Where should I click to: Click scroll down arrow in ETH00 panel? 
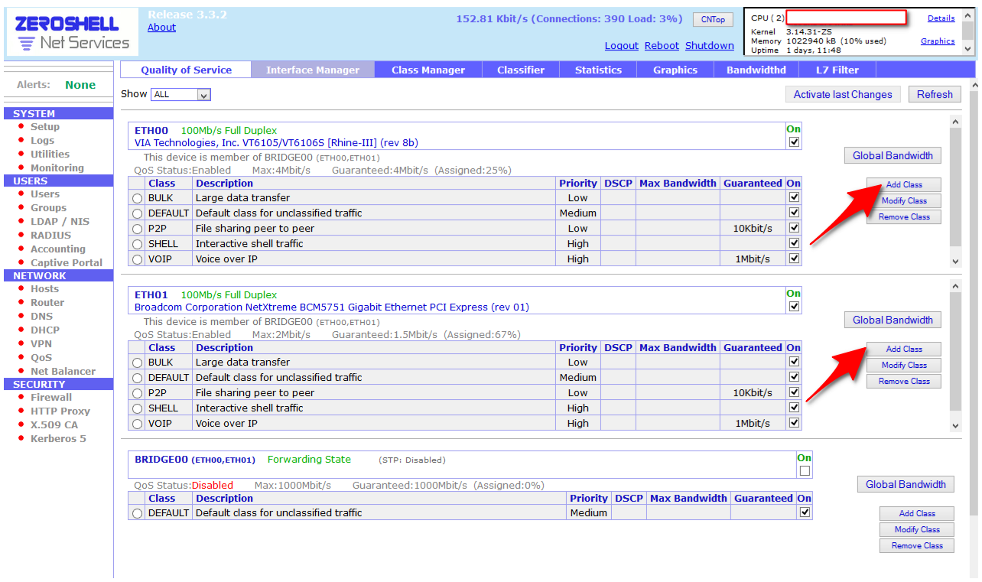pyautogui.click(x=955, y=261)
